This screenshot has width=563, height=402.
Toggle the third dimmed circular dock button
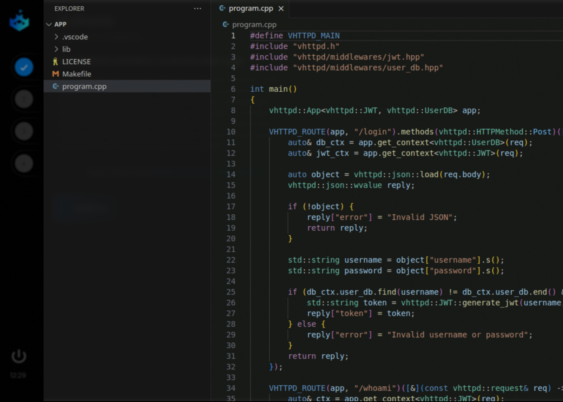pyautogui.click(x=23, y=163)
